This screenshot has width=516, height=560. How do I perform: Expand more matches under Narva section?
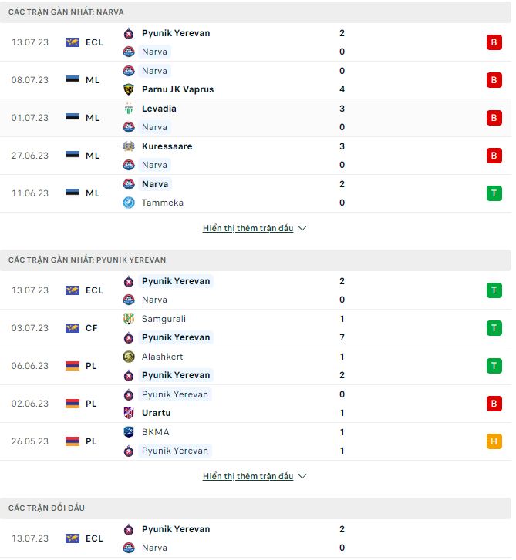click(x=255, y=229)
